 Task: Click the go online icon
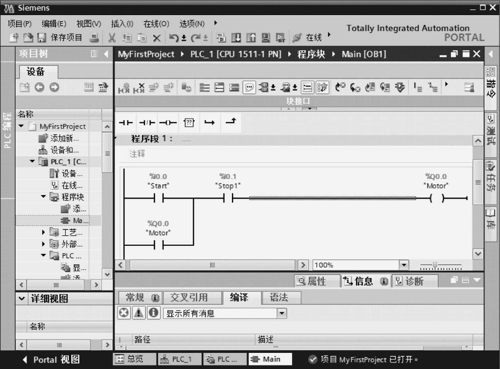point(297,38)
